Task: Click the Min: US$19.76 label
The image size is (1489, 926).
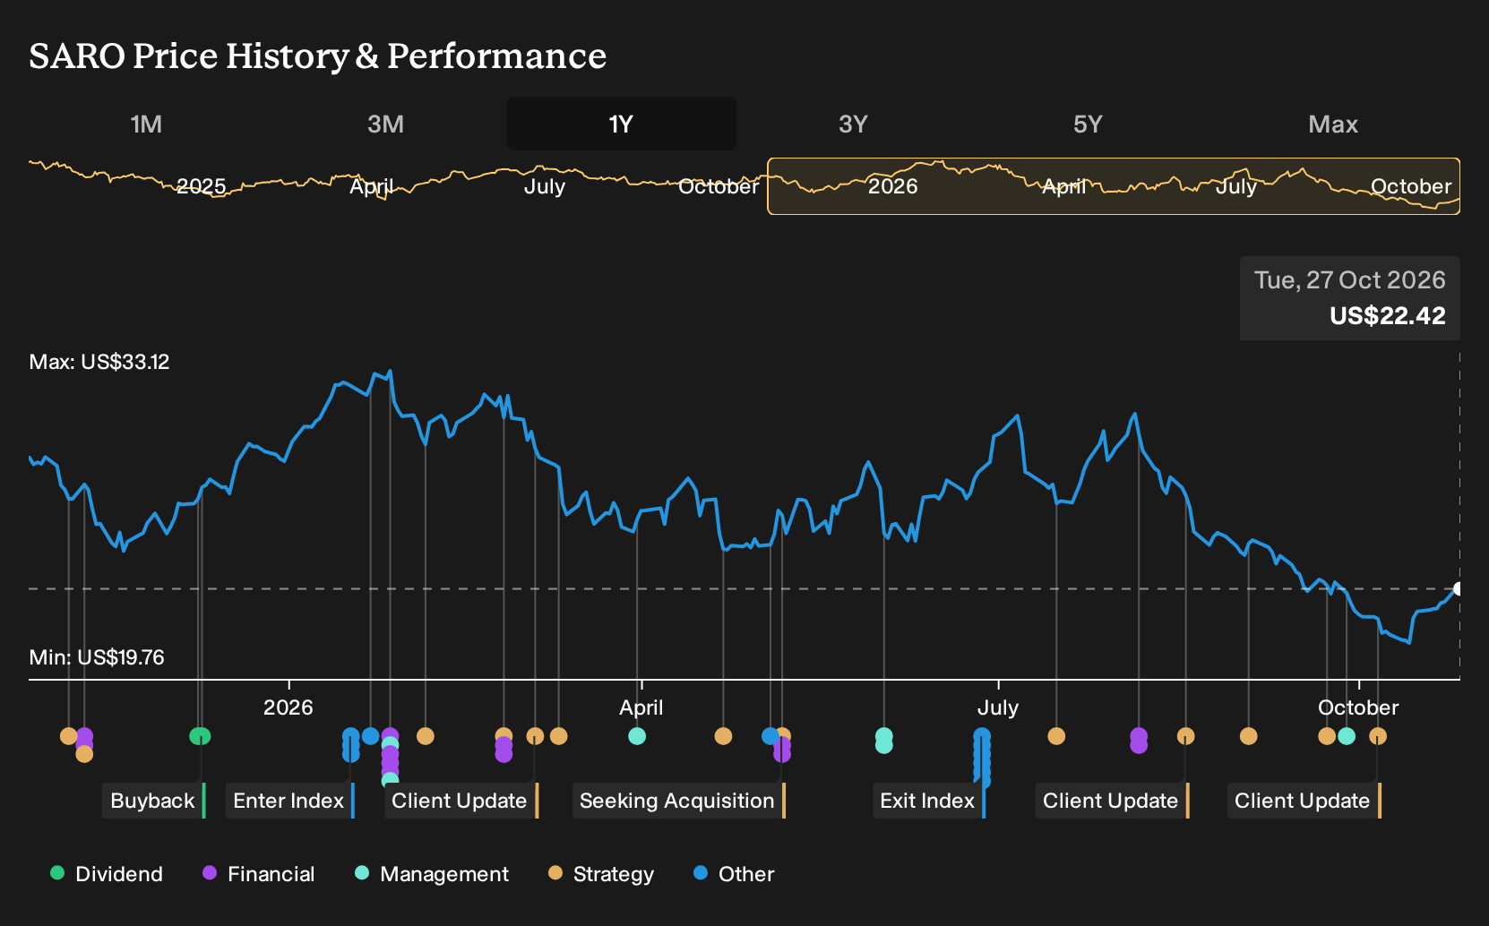Action: tap(97, 657)
